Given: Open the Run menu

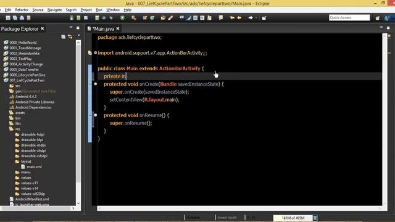Looking at the screenshot, I should tap(99, 10).
